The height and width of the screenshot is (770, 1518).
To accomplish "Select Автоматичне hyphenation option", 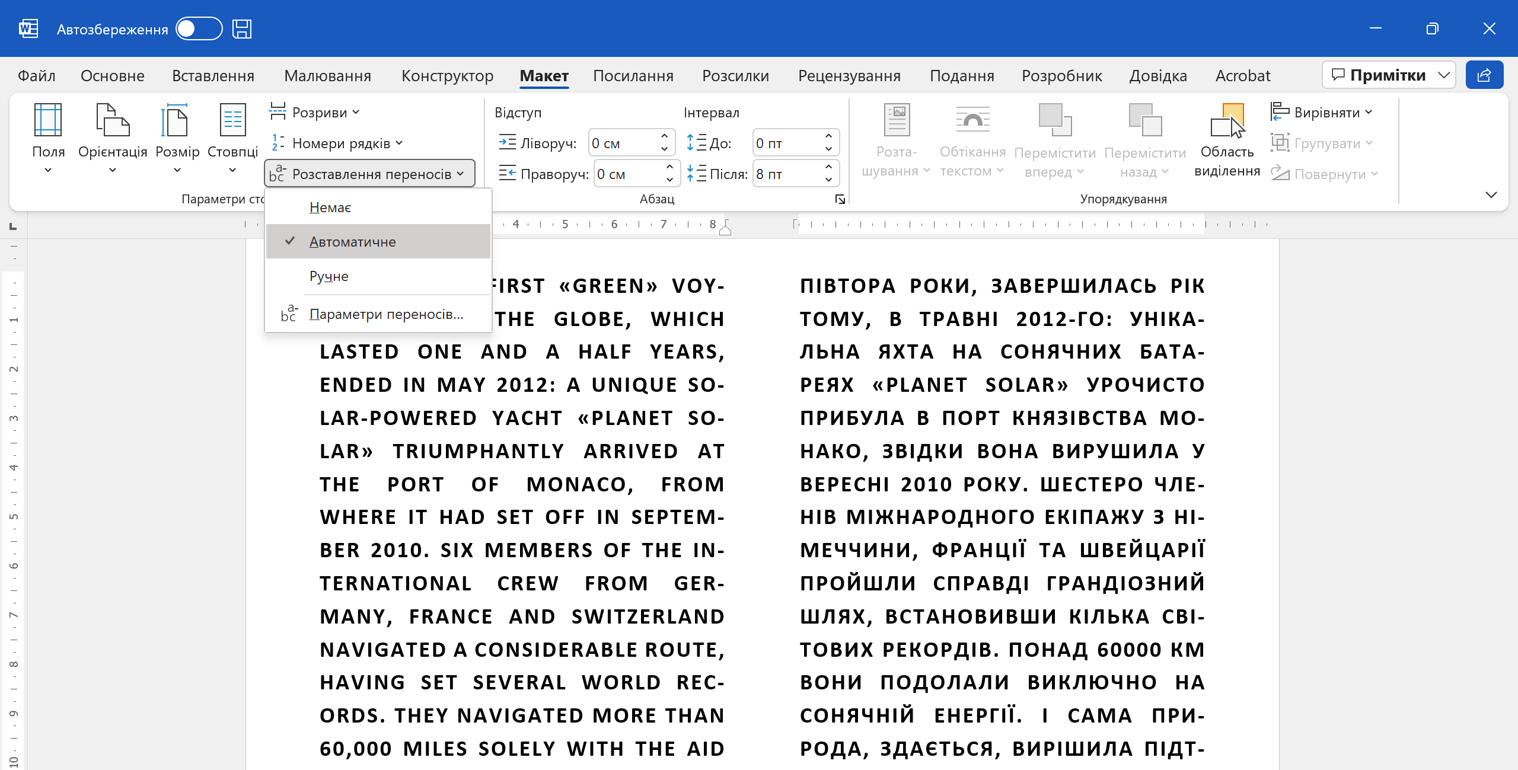I will 352,242.
